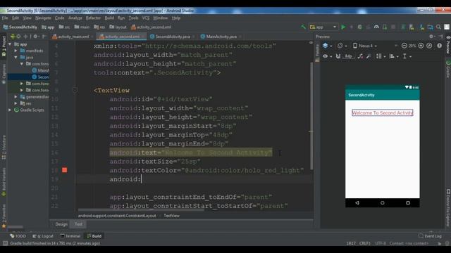The image size is (451, 253).
Task: Expand the res folder in project tree
Action: click(x=16, y=103)
